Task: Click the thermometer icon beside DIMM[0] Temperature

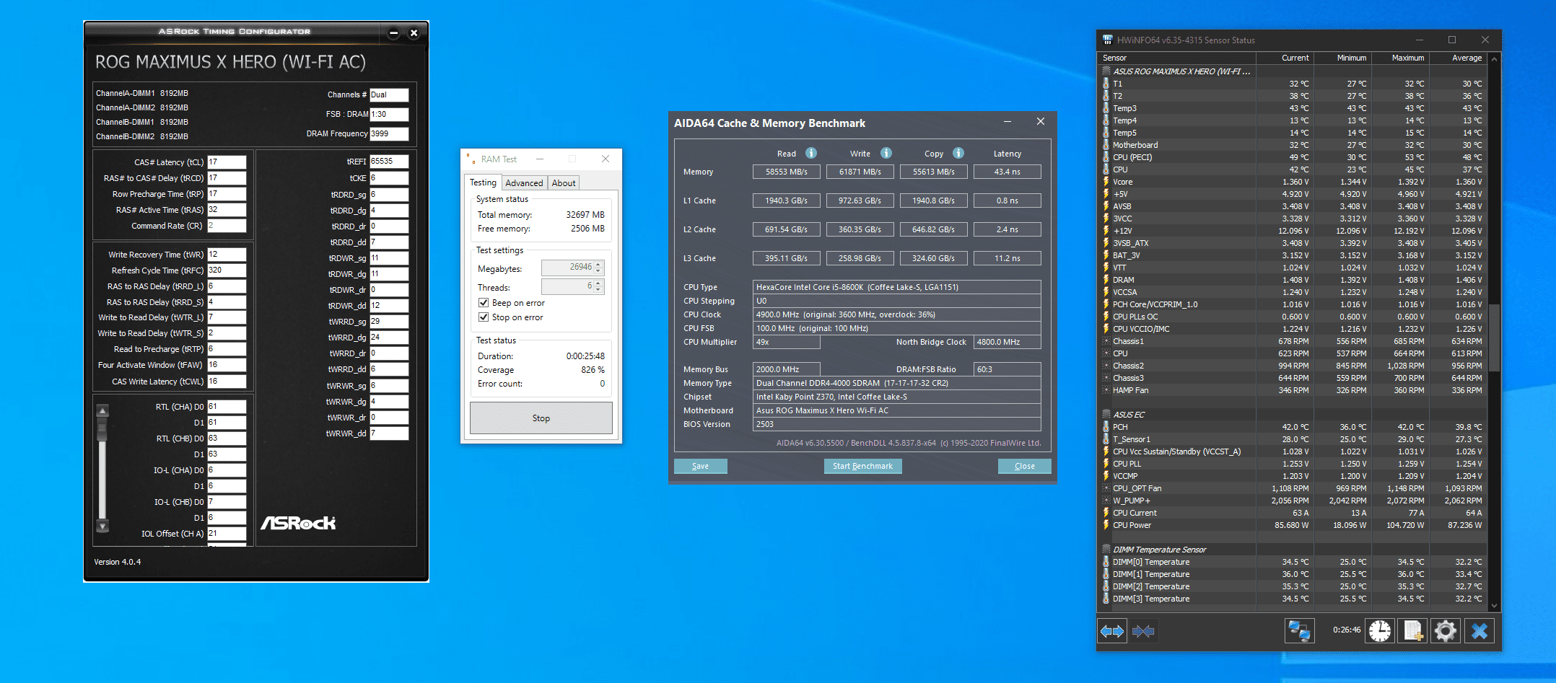Action: pos(1106,562)
